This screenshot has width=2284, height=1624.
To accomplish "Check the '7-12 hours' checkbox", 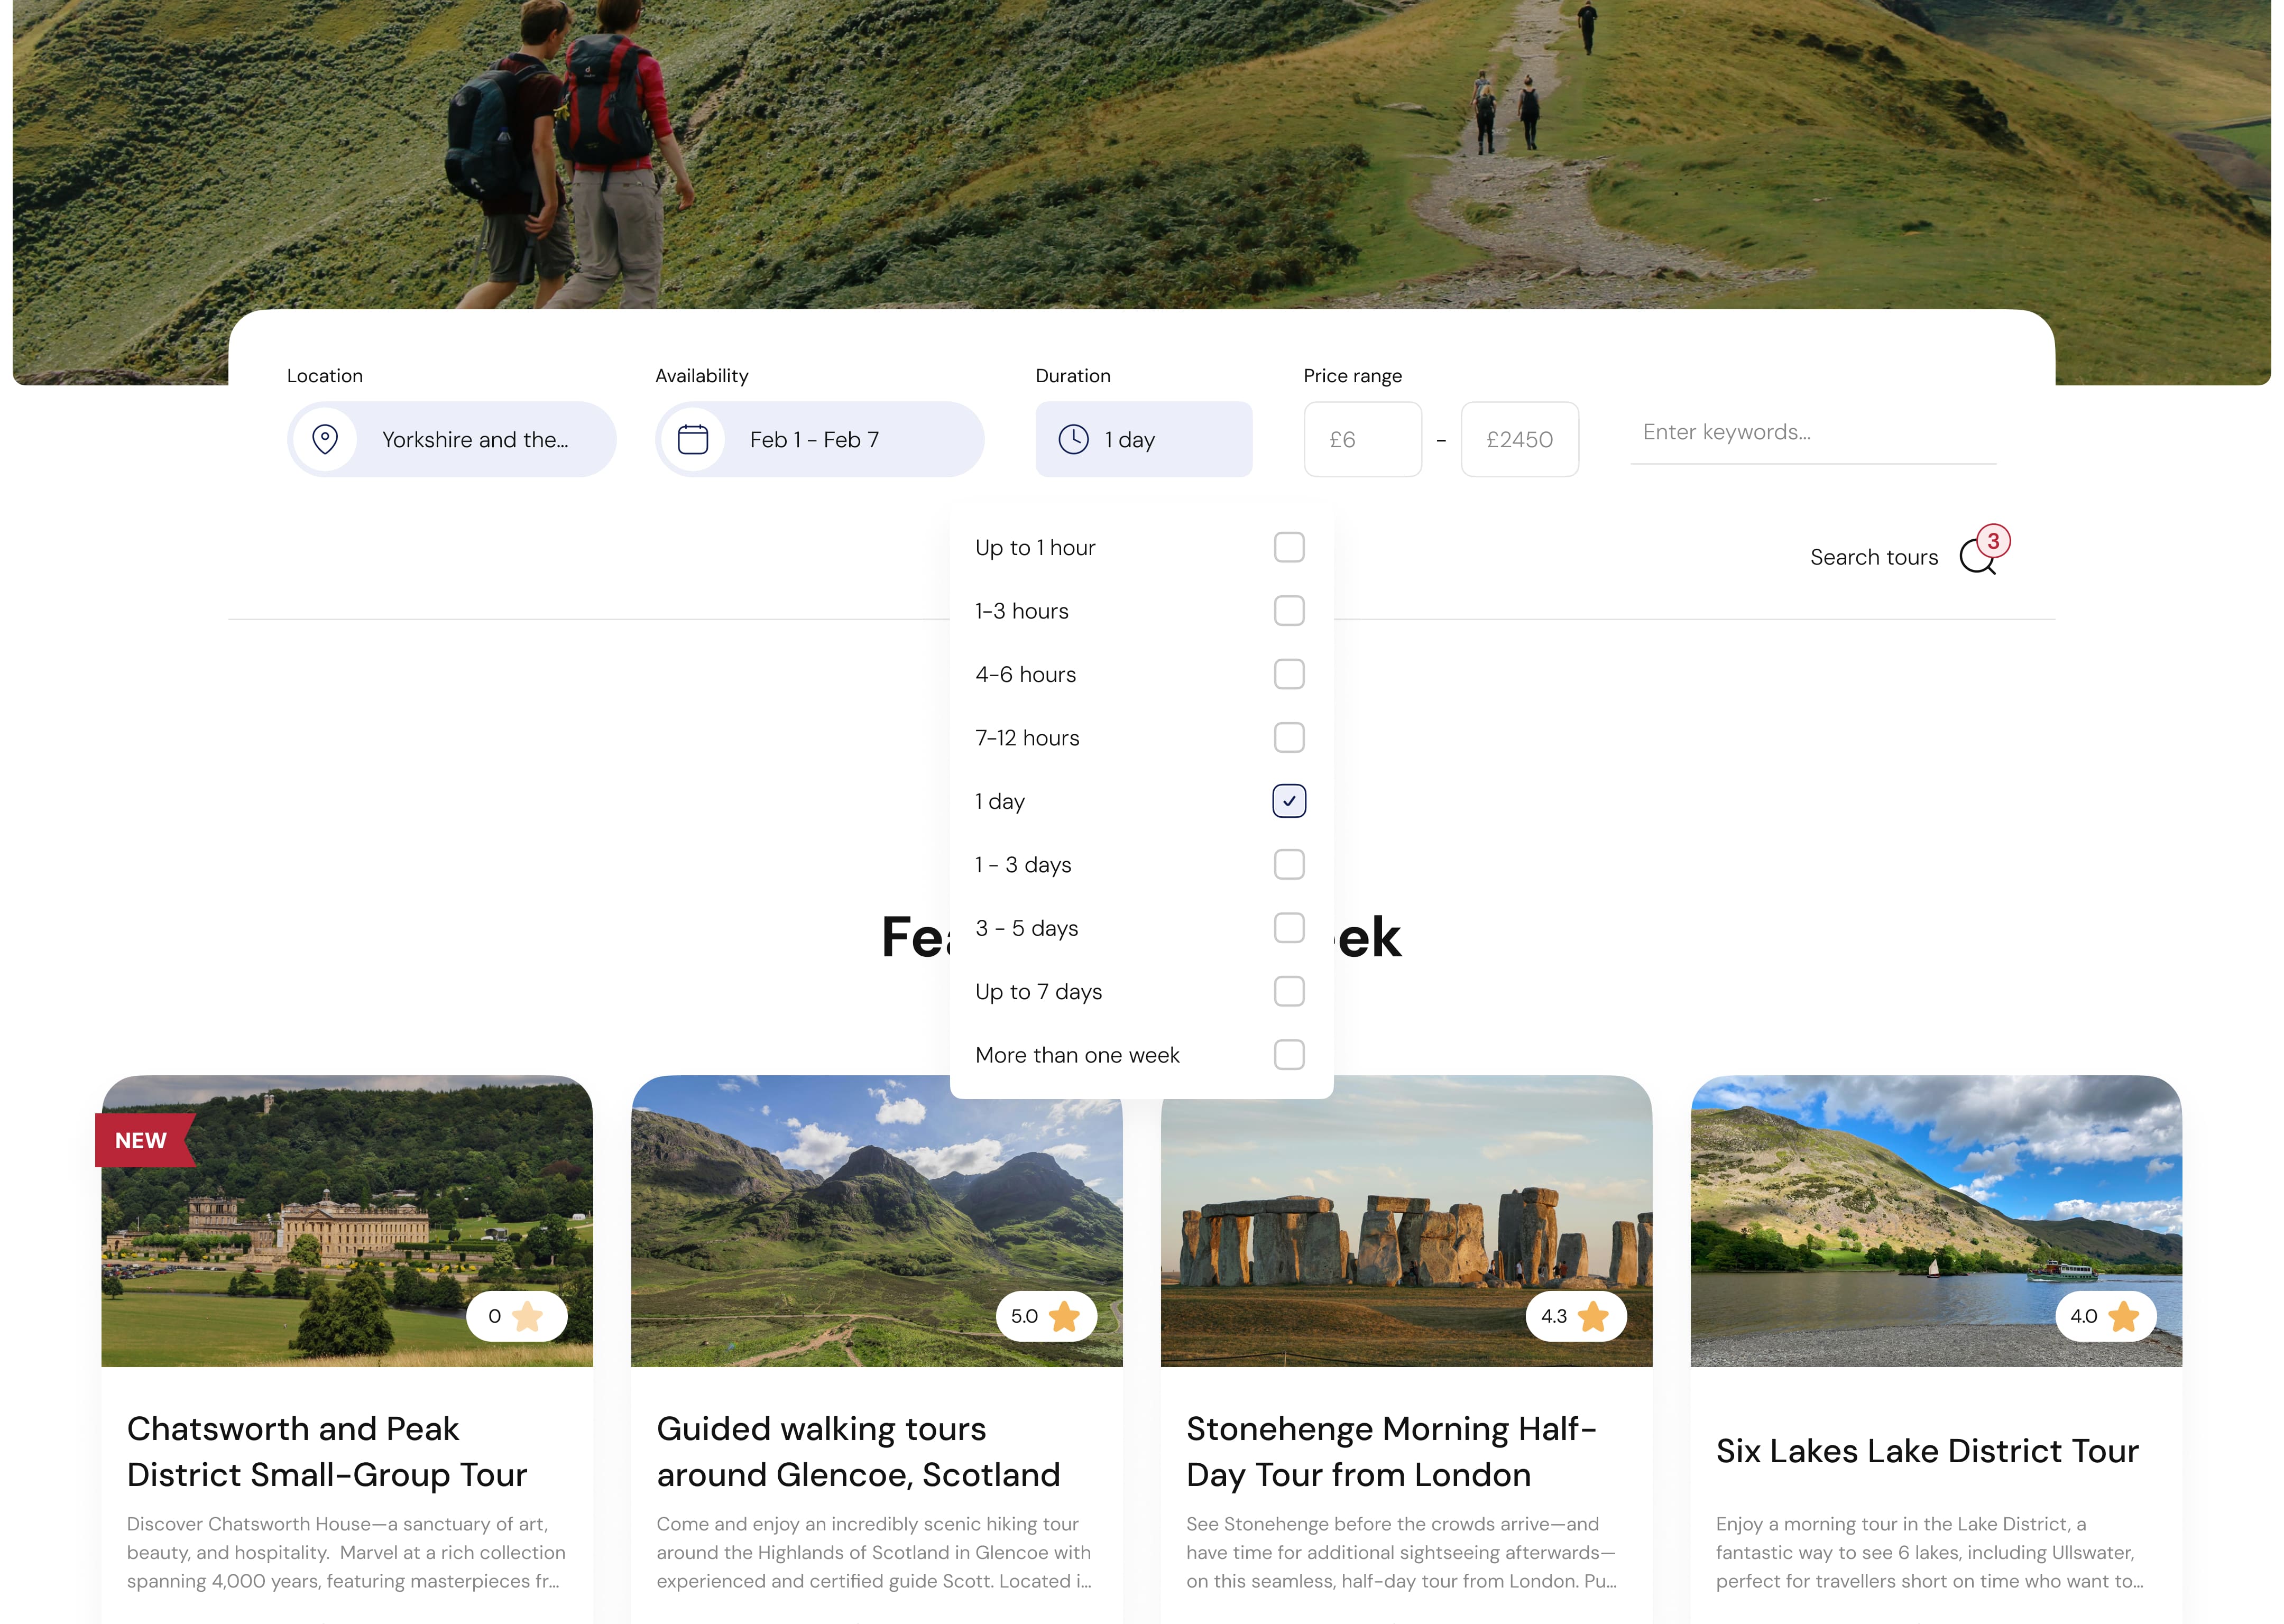I will tap(1289, 738).
